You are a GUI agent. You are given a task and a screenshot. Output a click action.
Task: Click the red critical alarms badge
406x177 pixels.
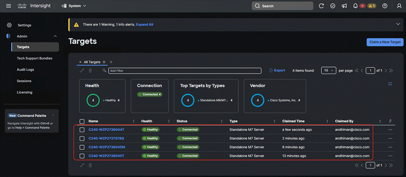point(362,6)
